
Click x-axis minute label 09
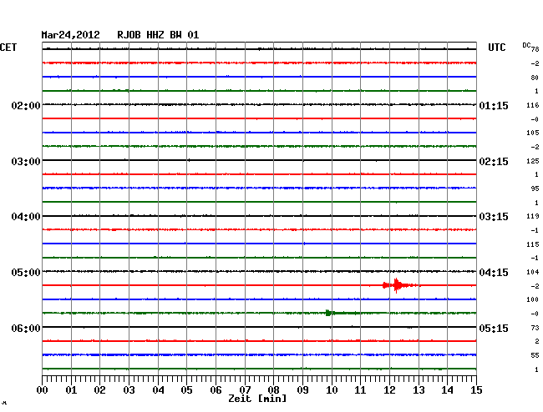tap(302, 389)
